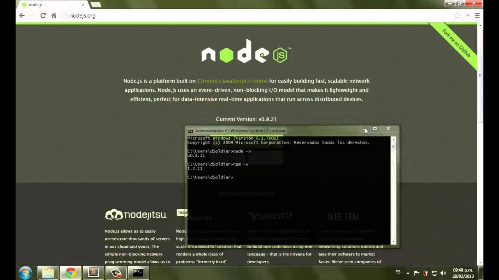Open the volume speaker icon
This screenshot has width=499, height=280.
click(443, 273)
